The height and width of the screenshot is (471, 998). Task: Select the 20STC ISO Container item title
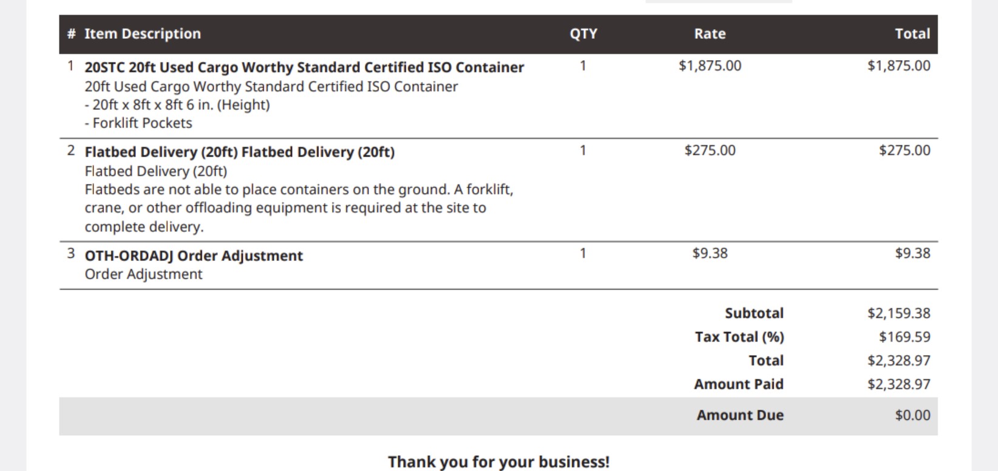(304, 67)
